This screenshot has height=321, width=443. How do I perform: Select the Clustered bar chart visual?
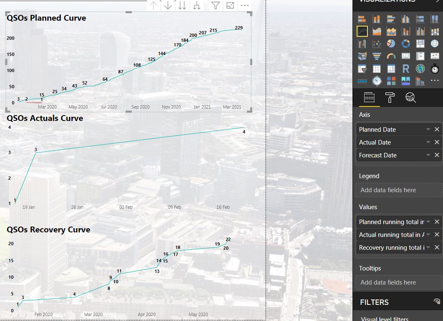pos(391,19)
